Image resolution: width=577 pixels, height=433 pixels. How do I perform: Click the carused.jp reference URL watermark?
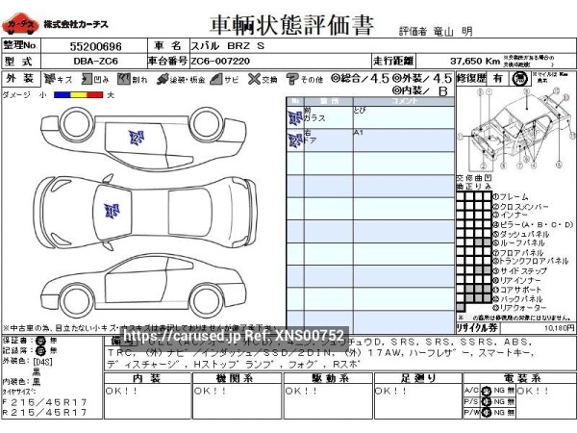[234, 336]
